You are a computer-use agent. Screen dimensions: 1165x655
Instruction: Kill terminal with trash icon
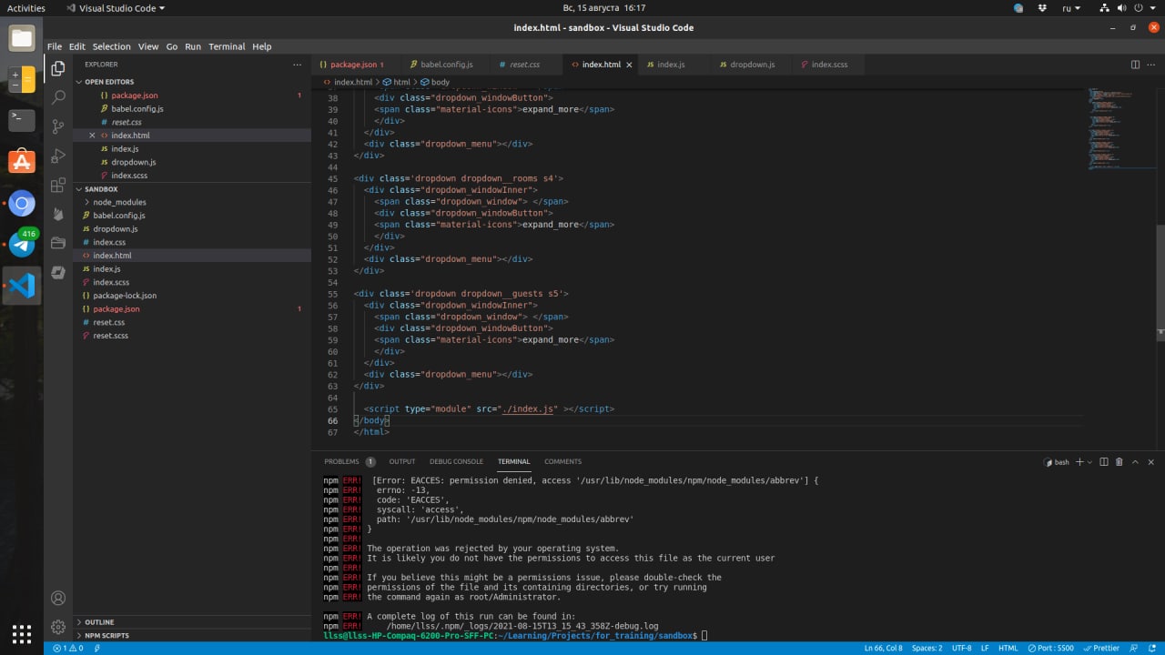point(1119,462)
